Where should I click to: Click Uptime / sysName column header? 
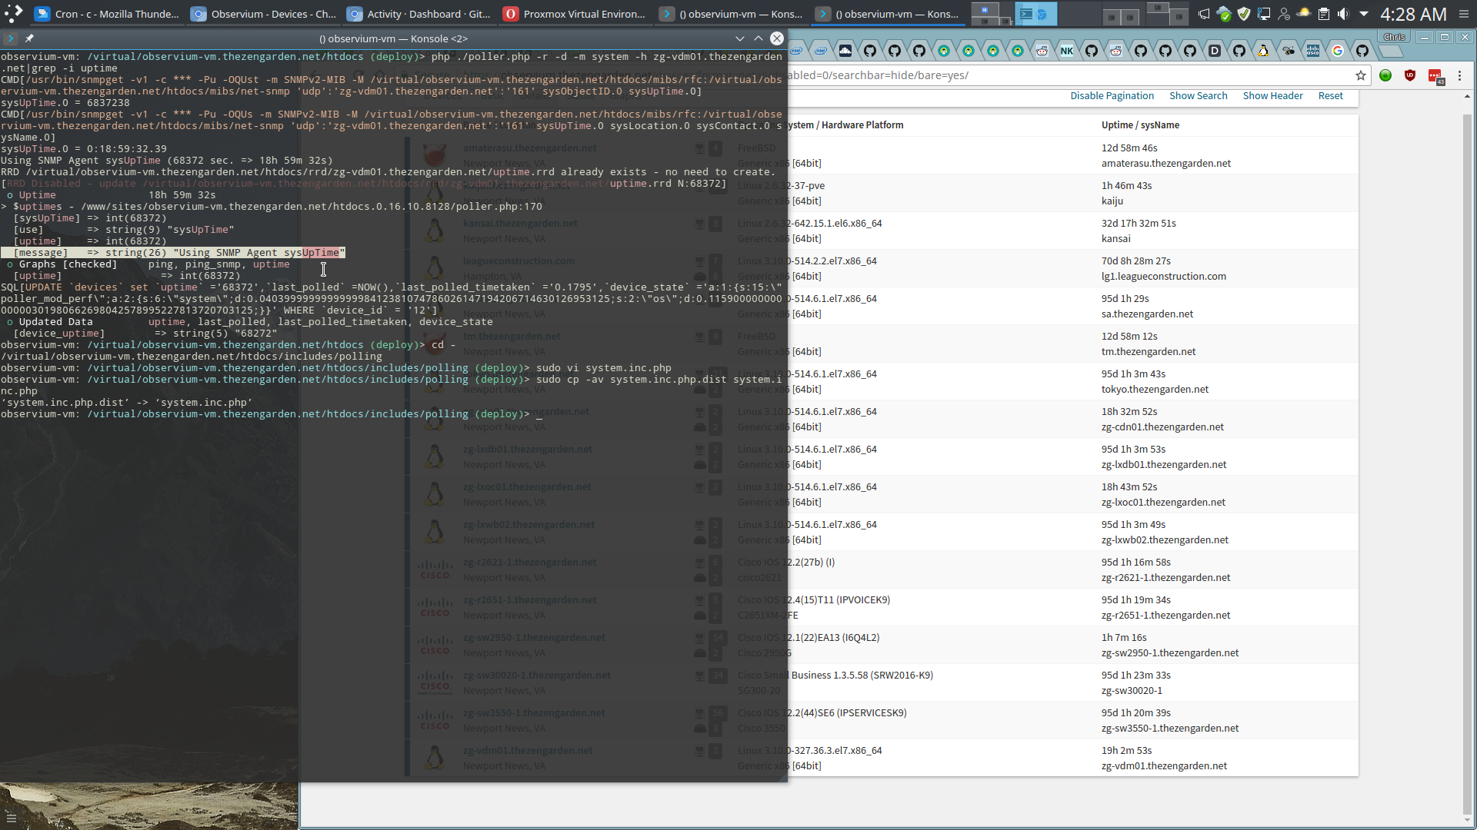(x=1140, y=125)
